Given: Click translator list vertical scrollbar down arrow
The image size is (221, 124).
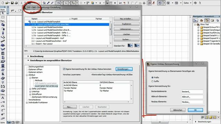Looking at the screenshot, I should (110, 43).
